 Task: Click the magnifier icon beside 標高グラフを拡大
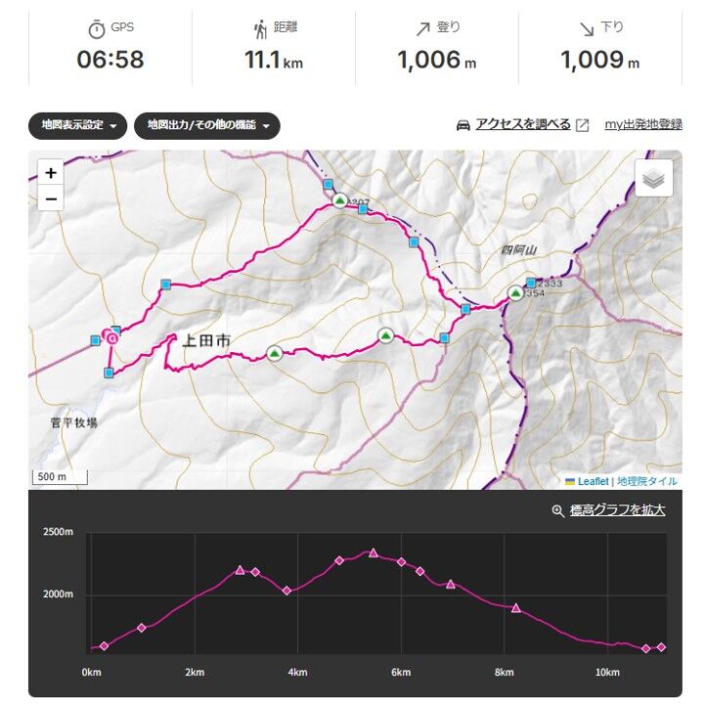(x=558, y=510)
